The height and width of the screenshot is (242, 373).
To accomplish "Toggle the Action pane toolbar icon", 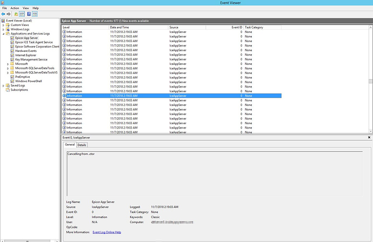I will coord(35,14).
